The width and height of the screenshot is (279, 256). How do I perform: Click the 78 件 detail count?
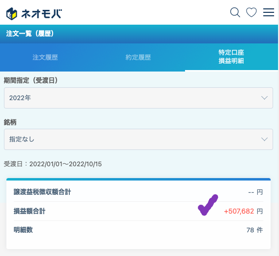254,230
